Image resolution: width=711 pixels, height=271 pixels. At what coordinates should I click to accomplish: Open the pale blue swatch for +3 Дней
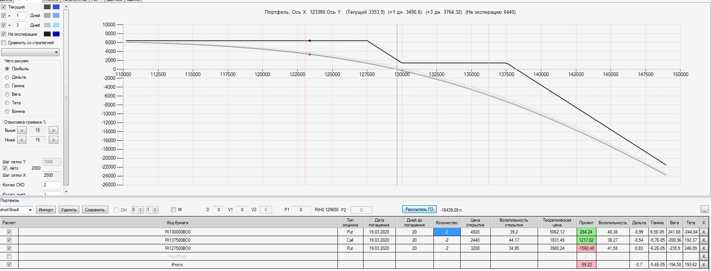pyautogui.click(x=56, y=25)
